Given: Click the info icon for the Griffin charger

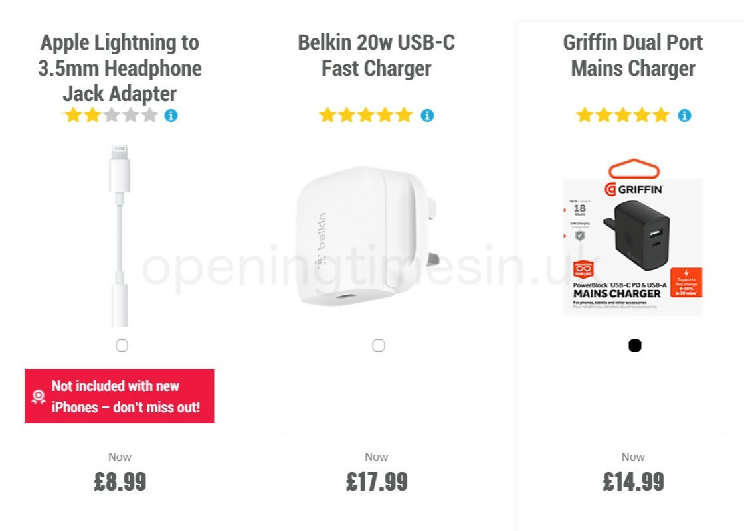Looking at the screenshot, I should point(684,115).
